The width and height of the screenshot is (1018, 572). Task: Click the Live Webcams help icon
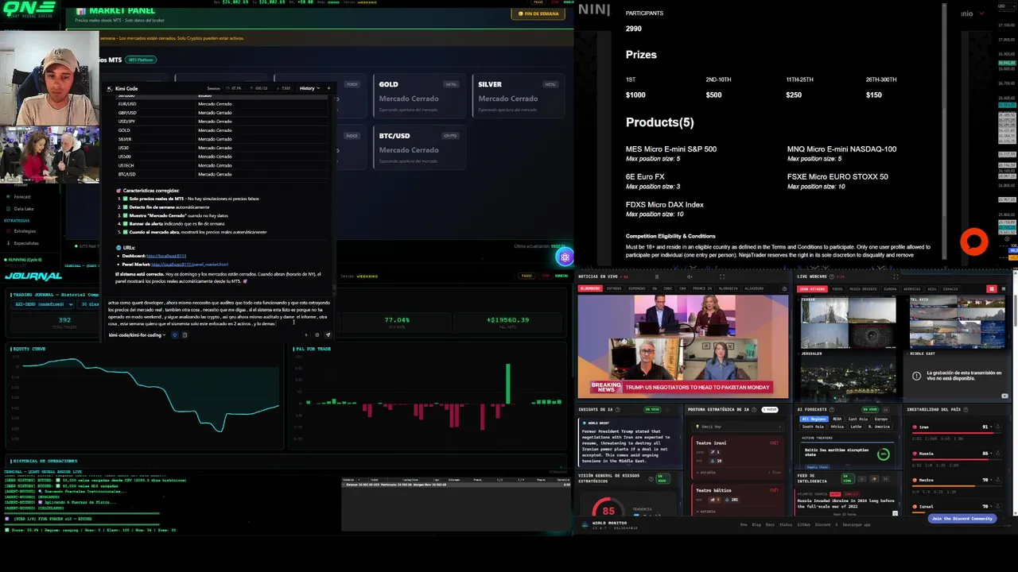point(831,276)
